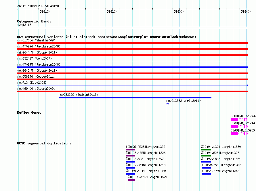Open variant nsv470295 (Jakobsson2008)
Image resolution: width=256 pixels, height=191 pixels.
[x=39, y=64]
